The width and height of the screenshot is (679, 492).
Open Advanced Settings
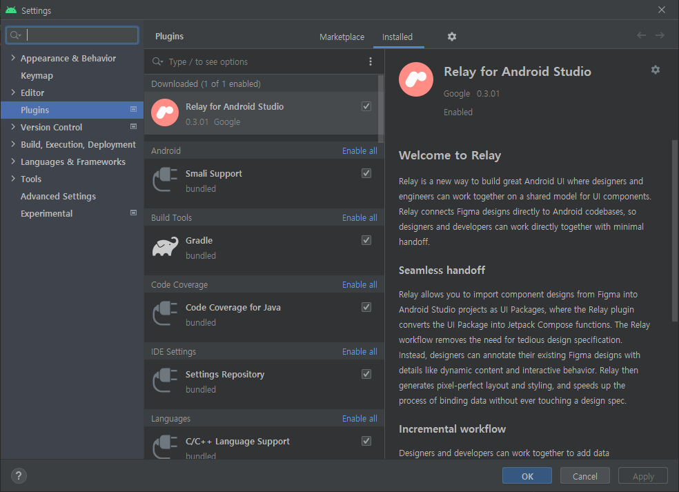point(58,196)
